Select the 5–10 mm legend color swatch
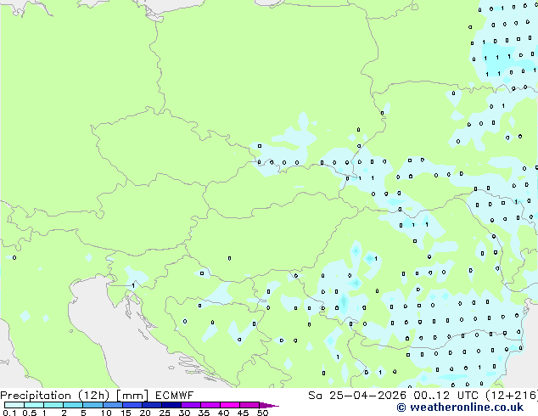 (x=92, y=405)
